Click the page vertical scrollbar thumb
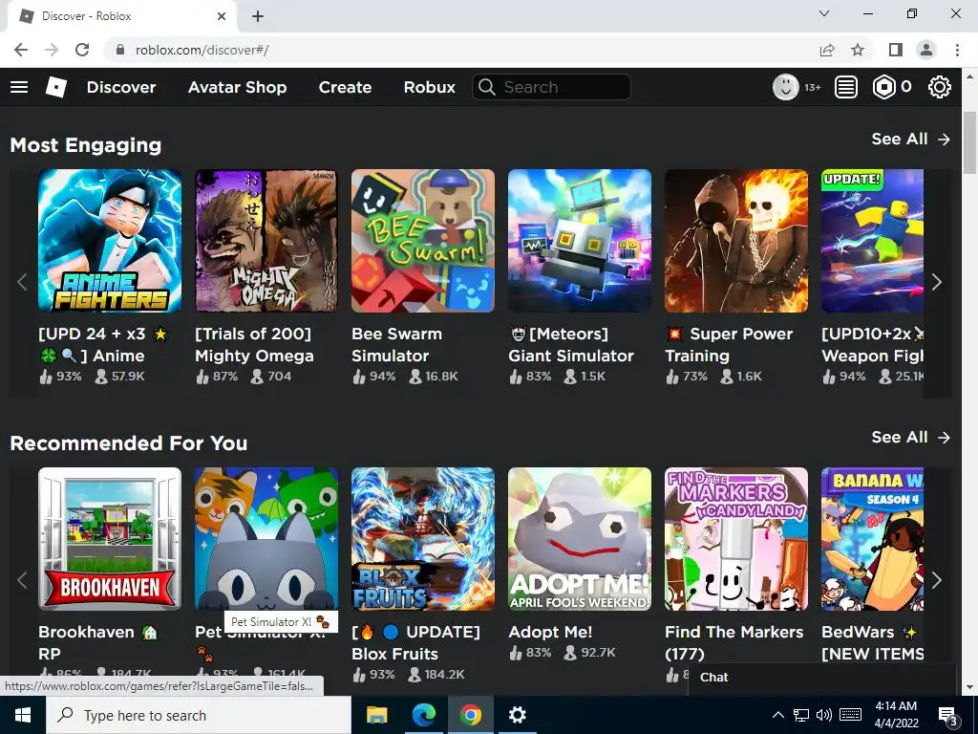Image resolution: width=978 pixels, height=734 pixels. point(969,142)
